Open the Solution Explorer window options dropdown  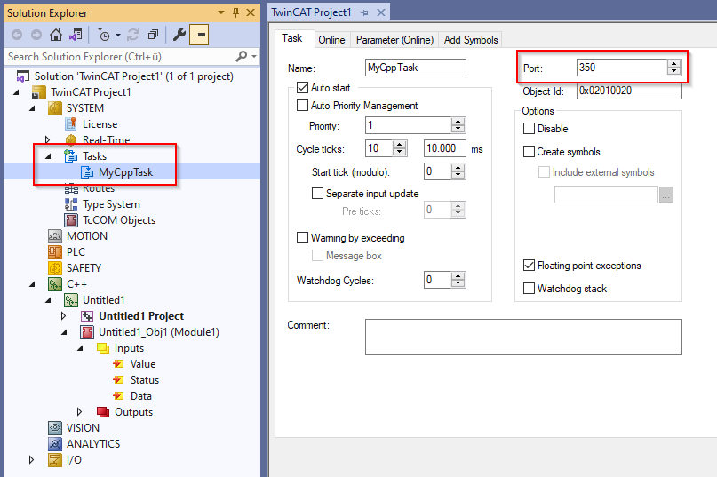[x=221, y=12]
